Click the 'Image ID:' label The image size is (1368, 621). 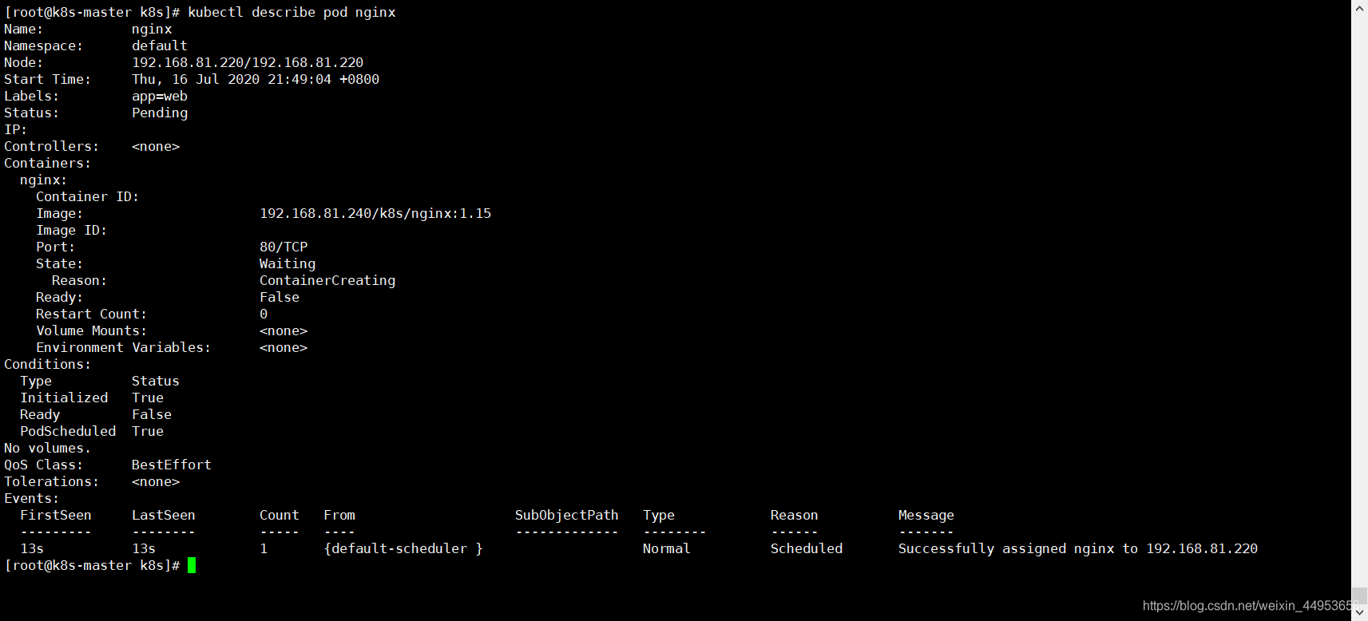click(x=72, y=230)
